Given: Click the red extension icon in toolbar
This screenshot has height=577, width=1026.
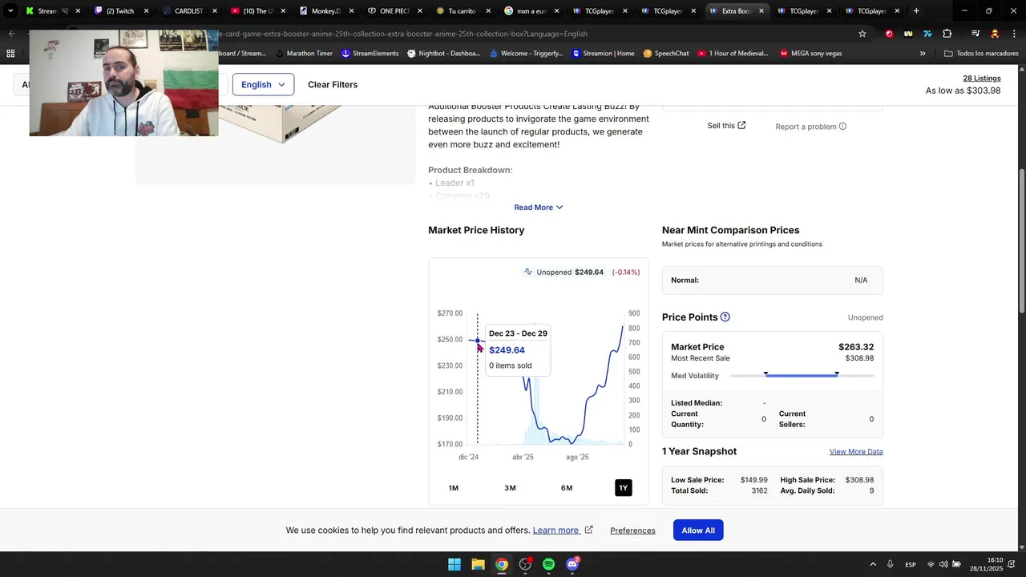Looking at the screenshot, I should [x=889, y=34].
